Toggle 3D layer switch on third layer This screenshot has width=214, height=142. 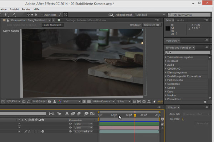[43, 132]
